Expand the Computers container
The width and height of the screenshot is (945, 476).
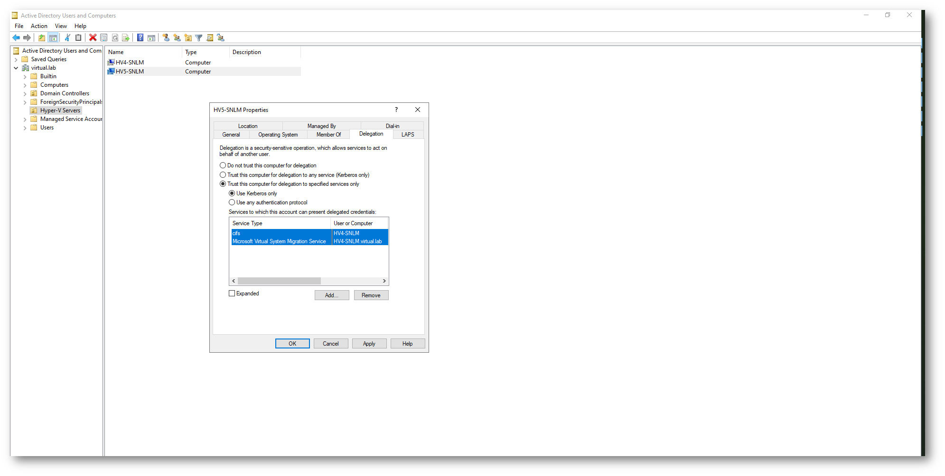(x=25, y=85)
